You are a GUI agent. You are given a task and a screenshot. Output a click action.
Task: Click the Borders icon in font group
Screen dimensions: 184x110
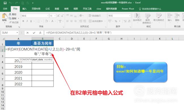[38, 21]
